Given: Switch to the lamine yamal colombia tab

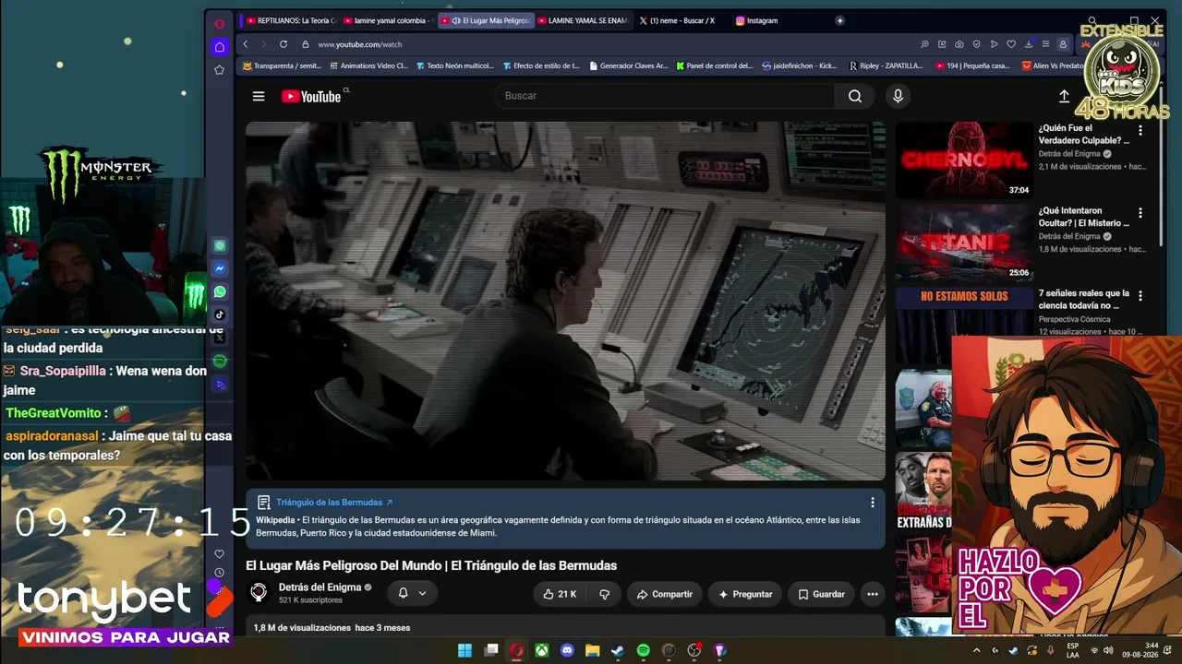Looking at the screenshot, I should pyautogui.click(x=387, y=20).
